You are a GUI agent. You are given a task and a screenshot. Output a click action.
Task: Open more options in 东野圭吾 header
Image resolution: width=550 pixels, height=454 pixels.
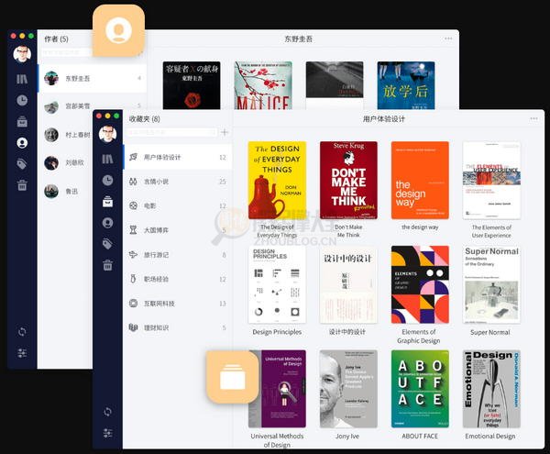coord(448,39)
